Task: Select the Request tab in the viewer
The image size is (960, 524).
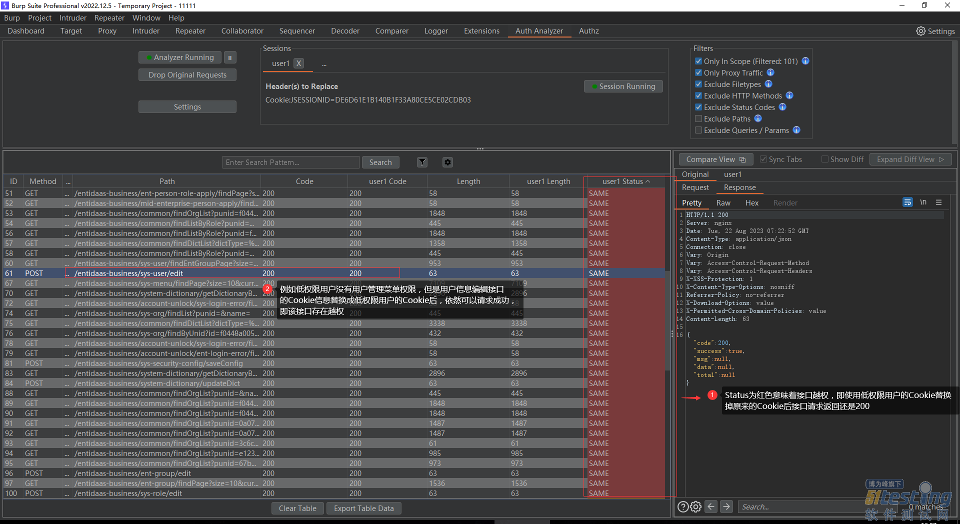Action: (695, 187)
